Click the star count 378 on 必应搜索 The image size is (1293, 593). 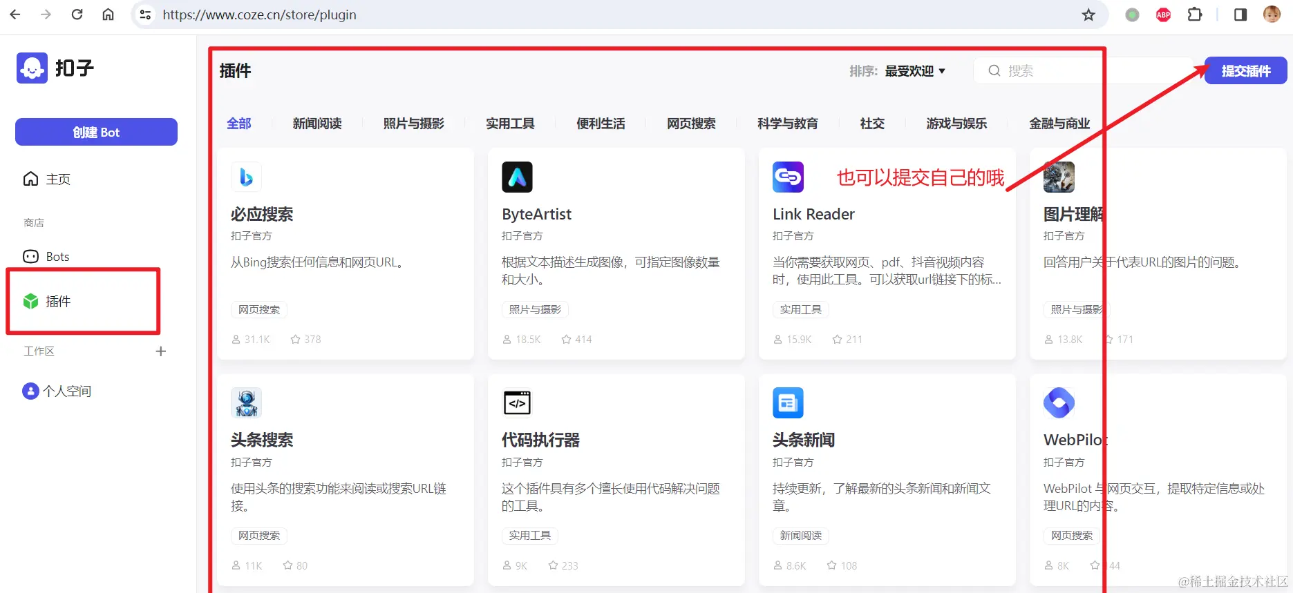click(x=305, y=340)
